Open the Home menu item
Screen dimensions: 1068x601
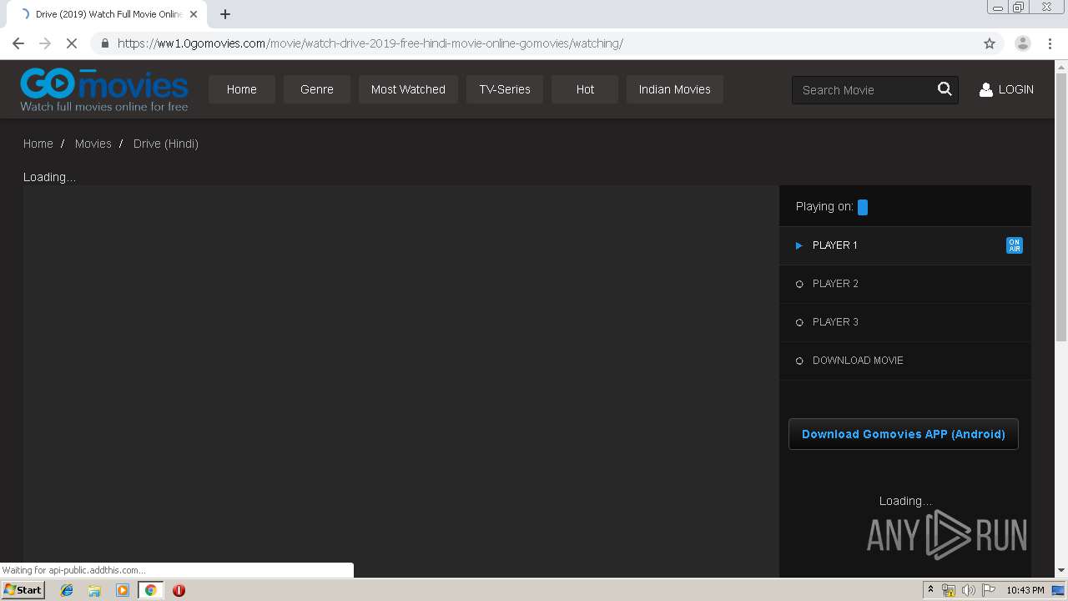pyautogui.click(x=242, y=89)
